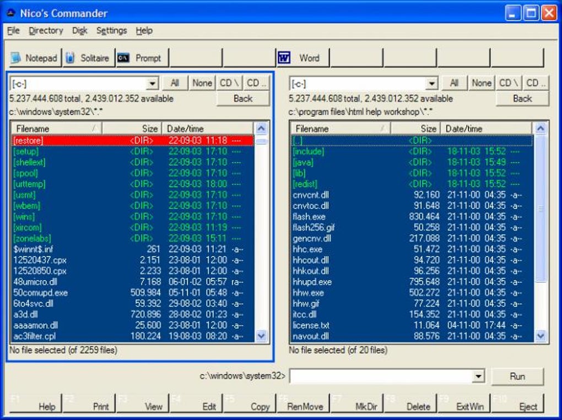Screen dimensions: 562x420
Task: Open the File menu
Action: [x=13, y=31]
